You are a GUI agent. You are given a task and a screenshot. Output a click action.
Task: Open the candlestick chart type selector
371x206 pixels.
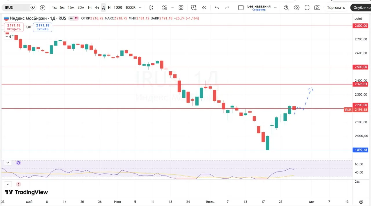pyautogui.click(x=151, y=8)
